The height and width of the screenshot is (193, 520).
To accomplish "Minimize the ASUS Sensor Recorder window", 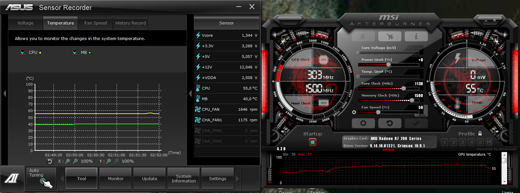I will 239,7.
